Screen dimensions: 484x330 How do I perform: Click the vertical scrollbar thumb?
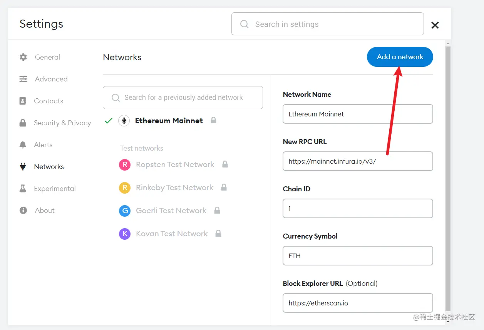448,179
